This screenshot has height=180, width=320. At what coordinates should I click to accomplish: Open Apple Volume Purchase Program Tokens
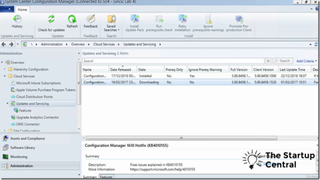tap(43, 90)
